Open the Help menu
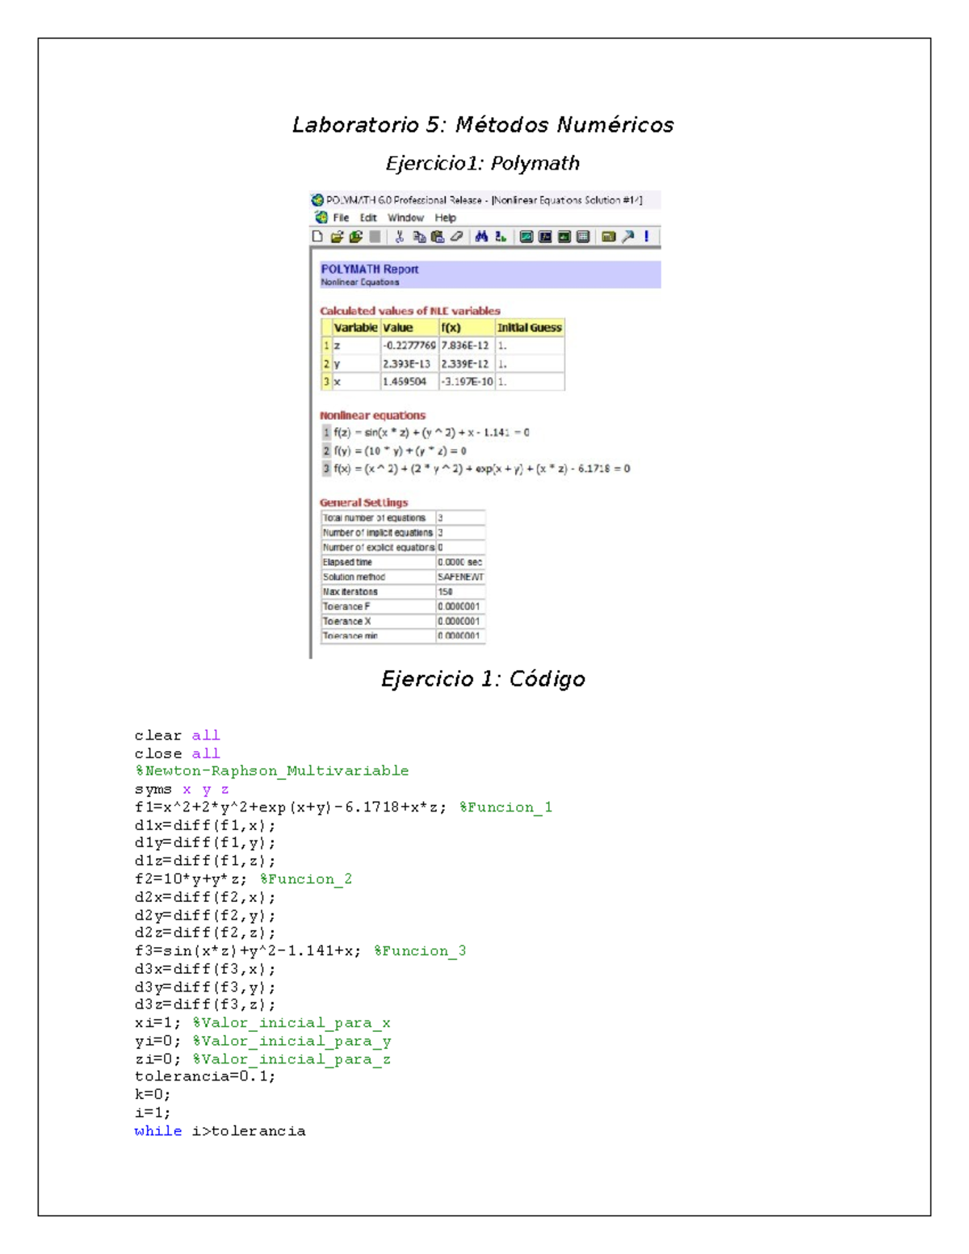Image resolution: width=969 pixels, height=1254 pixels. click(445, 218)
